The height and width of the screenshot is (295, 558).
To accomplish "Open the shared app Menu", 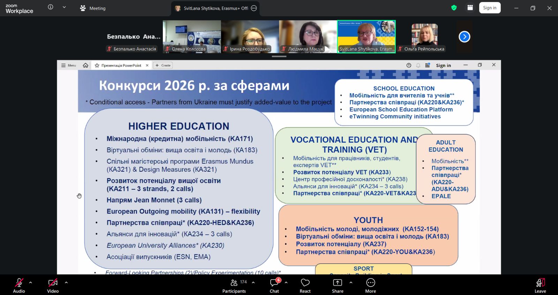I will [x=69, y=65].
